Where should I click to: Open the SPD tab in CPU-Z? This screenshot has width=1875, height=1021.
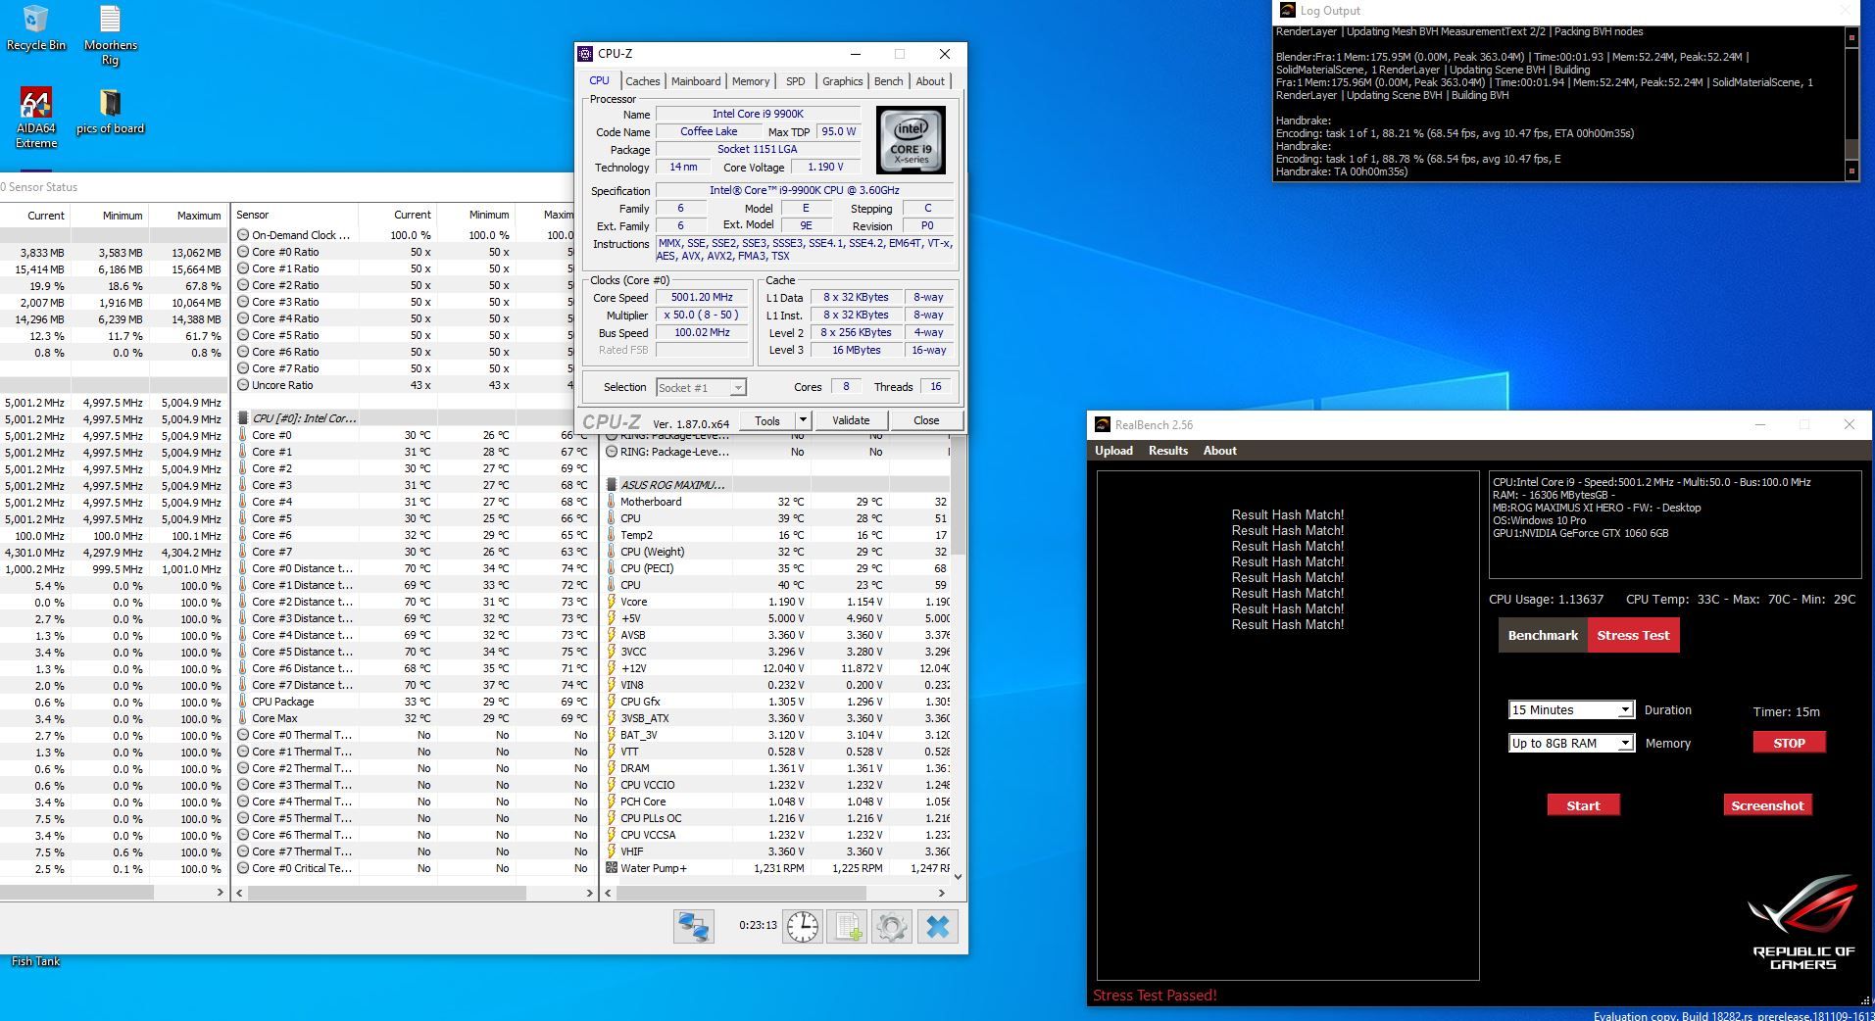tap(796, 81)
